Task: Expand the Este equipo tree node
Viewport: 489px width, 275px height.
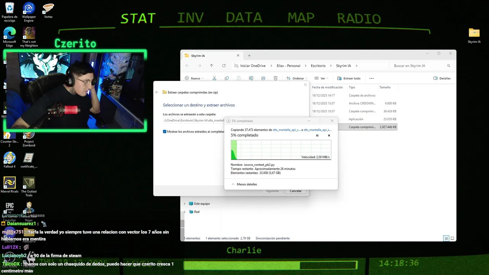Action: coord(185,204)
